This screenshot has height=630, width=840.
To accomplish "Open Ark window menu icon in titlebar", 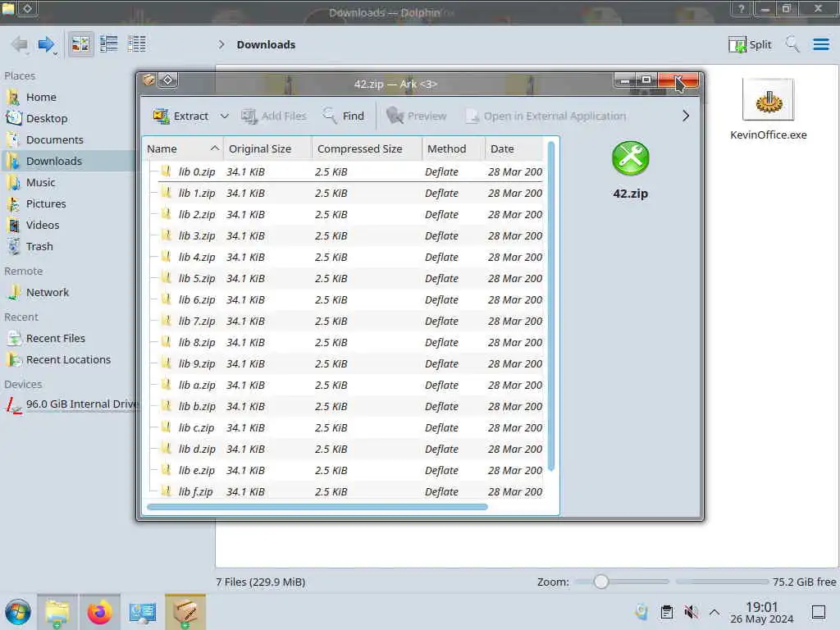I will click(x=148, y=80).
